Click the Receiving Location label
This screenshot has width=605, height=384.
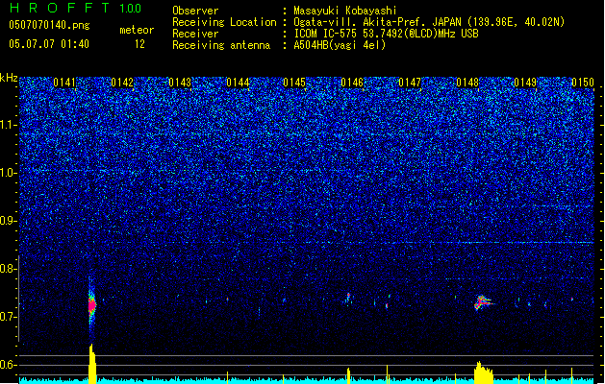[224, 22]
